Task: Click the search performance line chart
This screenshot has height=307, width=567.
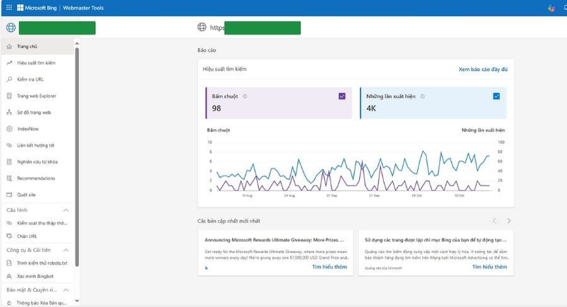Action: coord(353,167)
